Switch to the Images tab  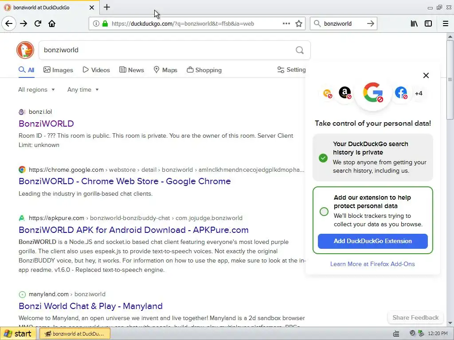(x=58, y=70)
